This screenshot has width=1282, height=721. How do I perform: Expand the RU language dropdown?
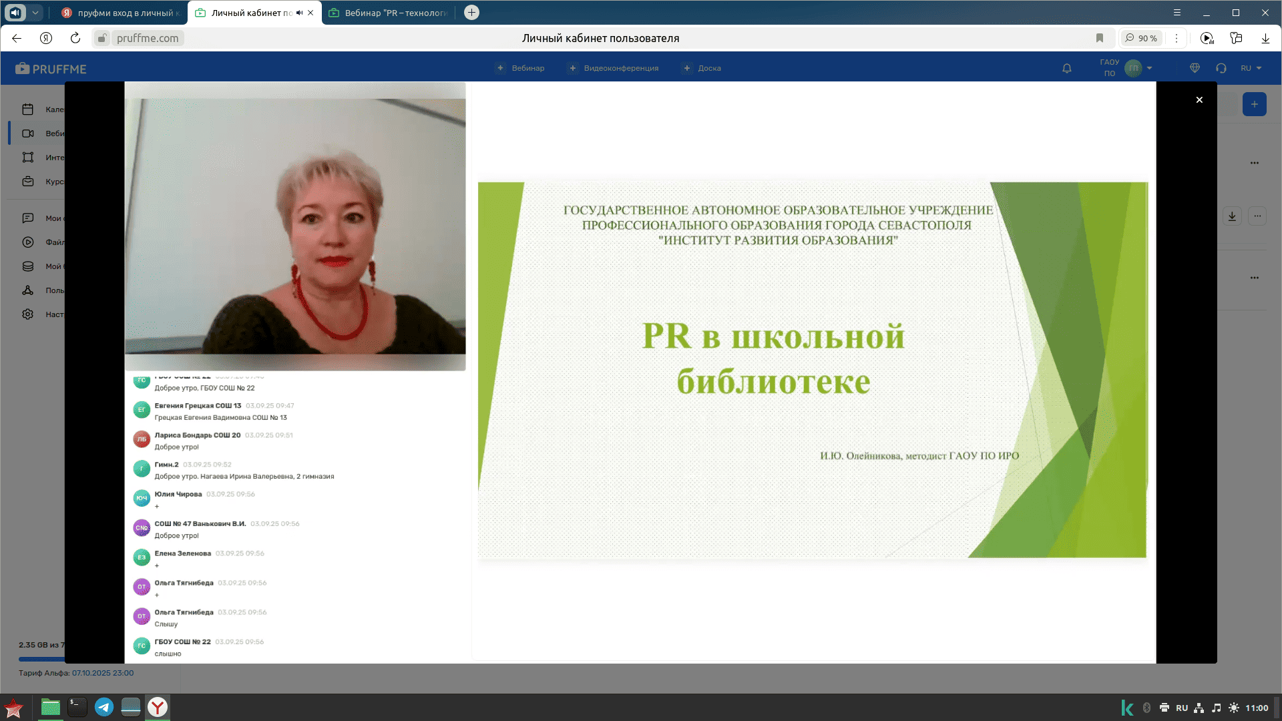(x=1251, y=68)
